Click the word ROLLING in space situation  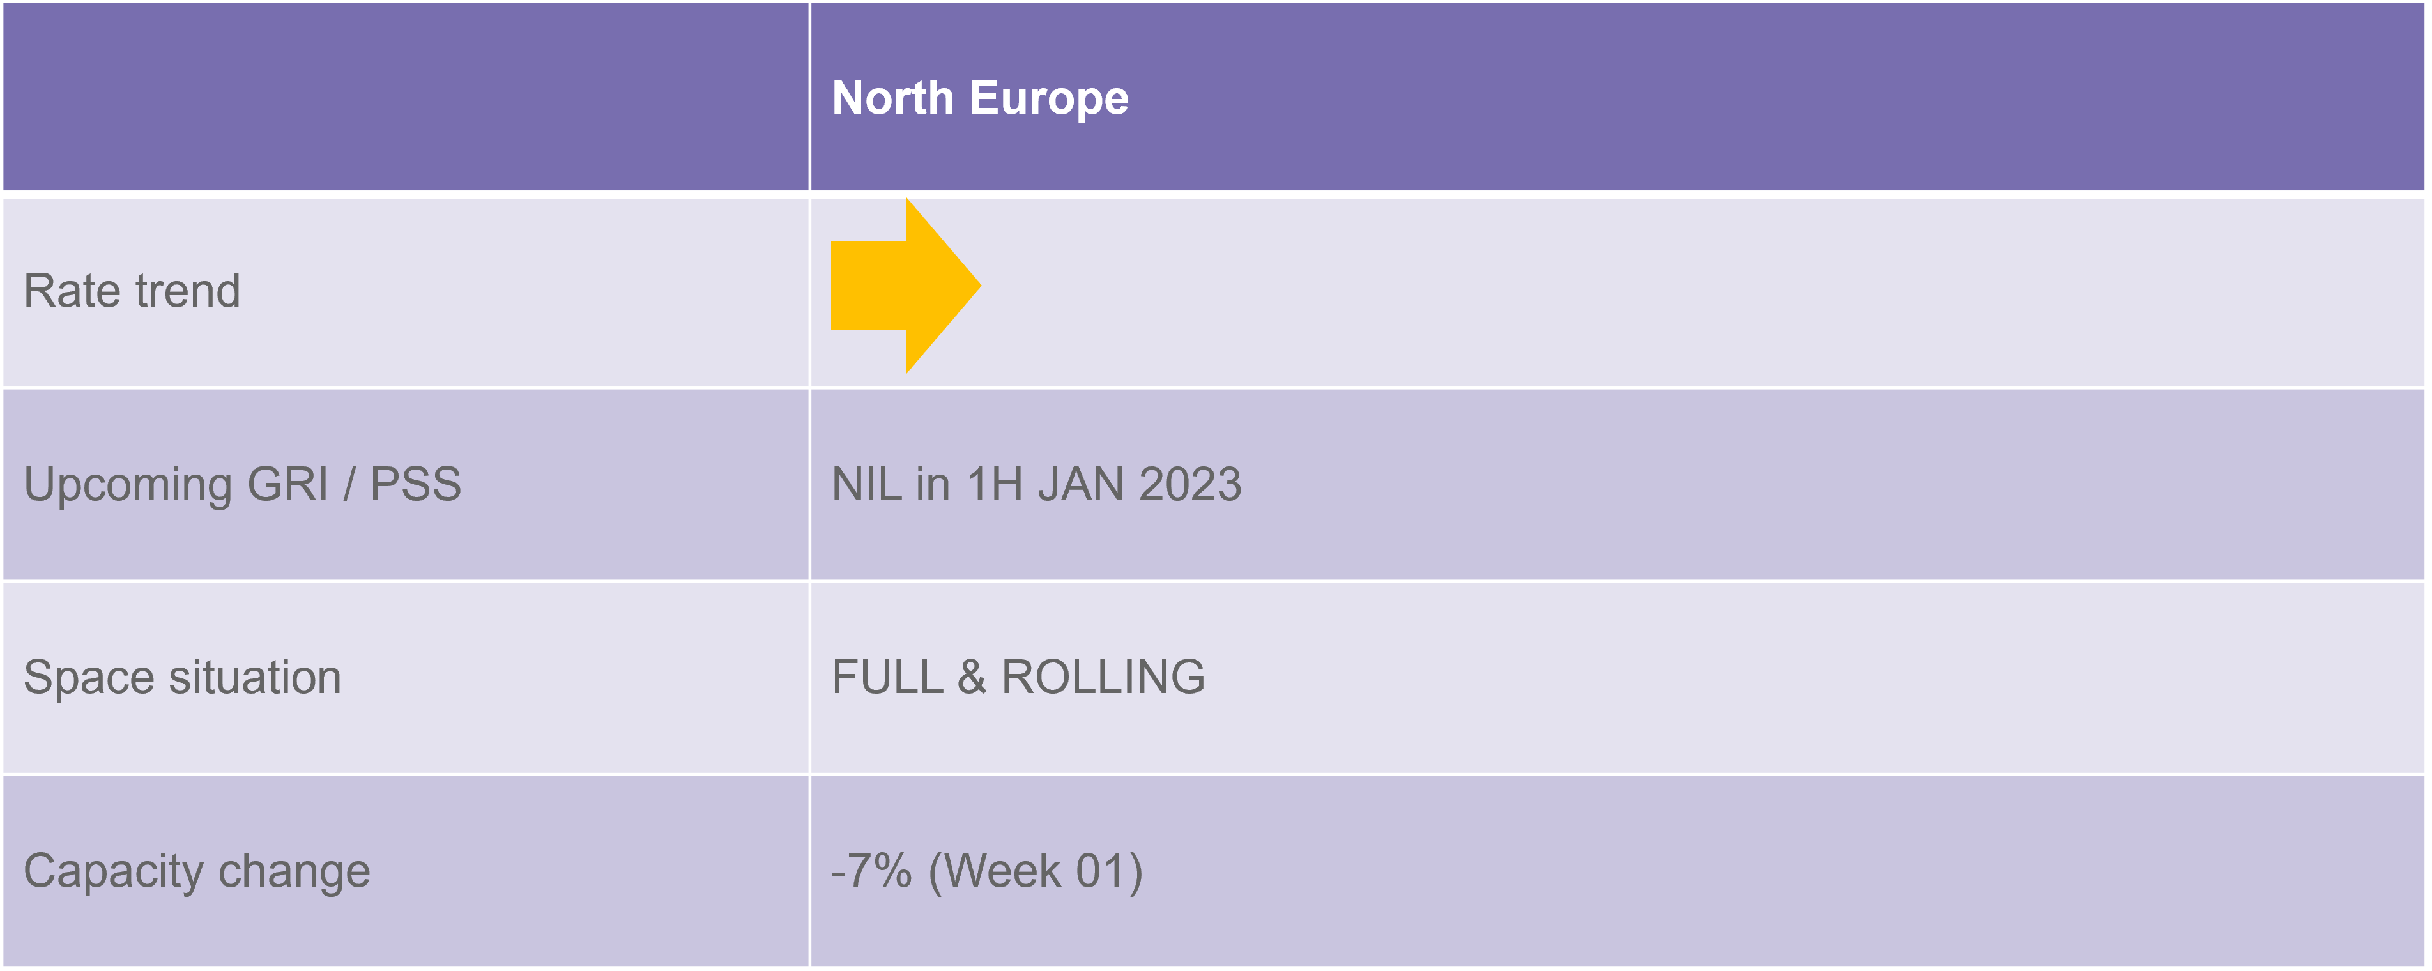coord(1104,678)
